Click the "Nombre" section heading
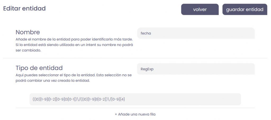 (28, 32)
